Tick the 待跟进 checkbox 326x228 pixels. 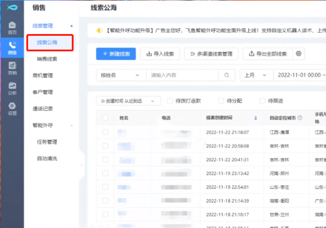(262, 101)
